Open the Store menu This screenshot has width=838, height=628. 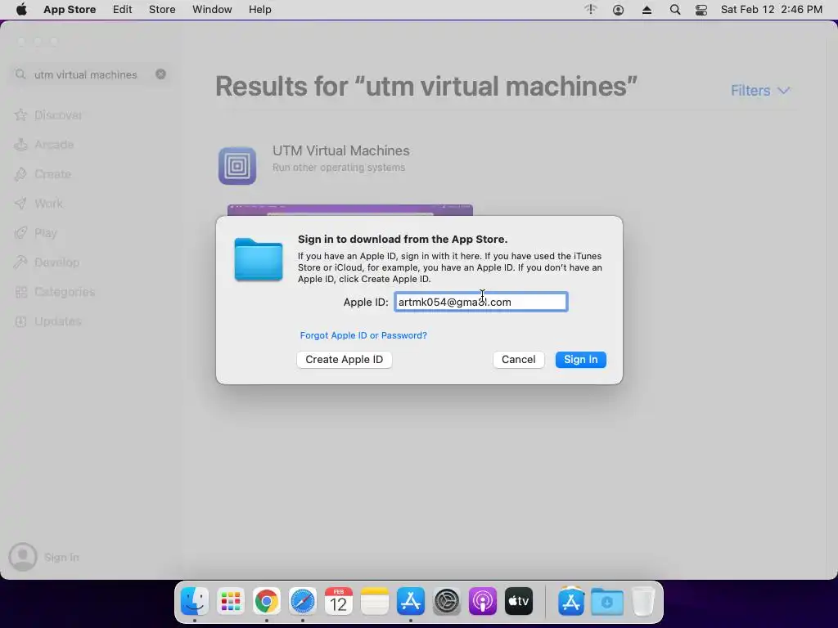pos(162,10)
